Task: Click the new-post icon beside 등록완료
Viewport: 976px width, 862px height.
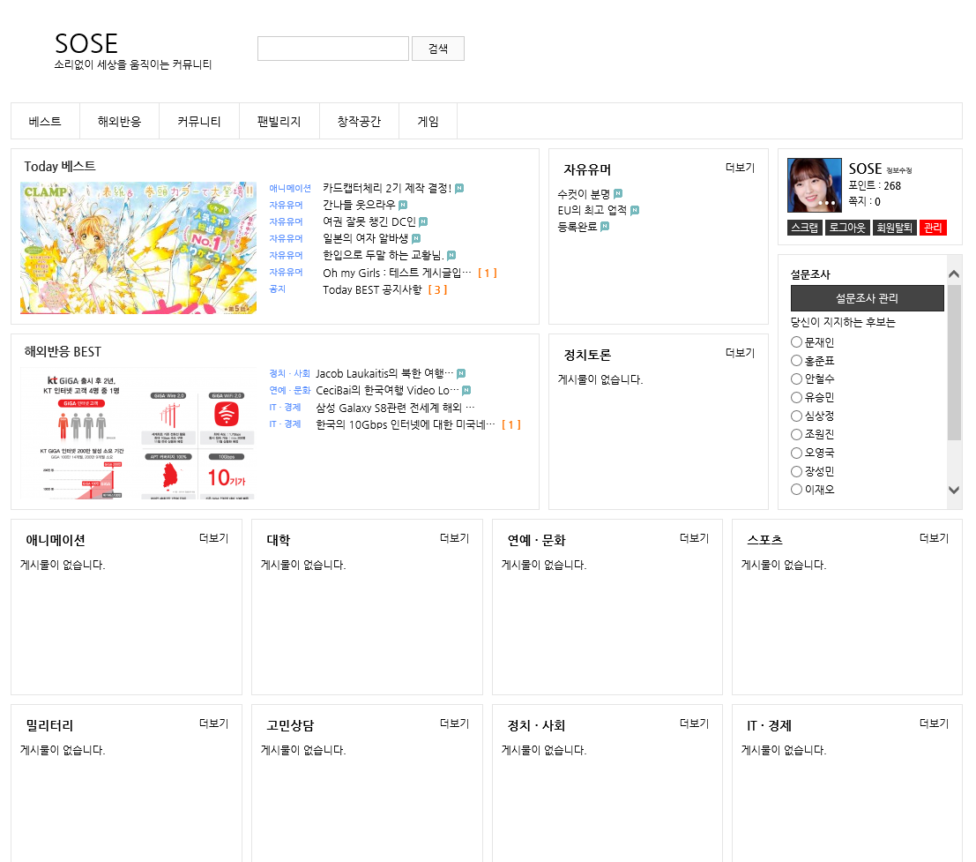Action: tap(605, 227)
